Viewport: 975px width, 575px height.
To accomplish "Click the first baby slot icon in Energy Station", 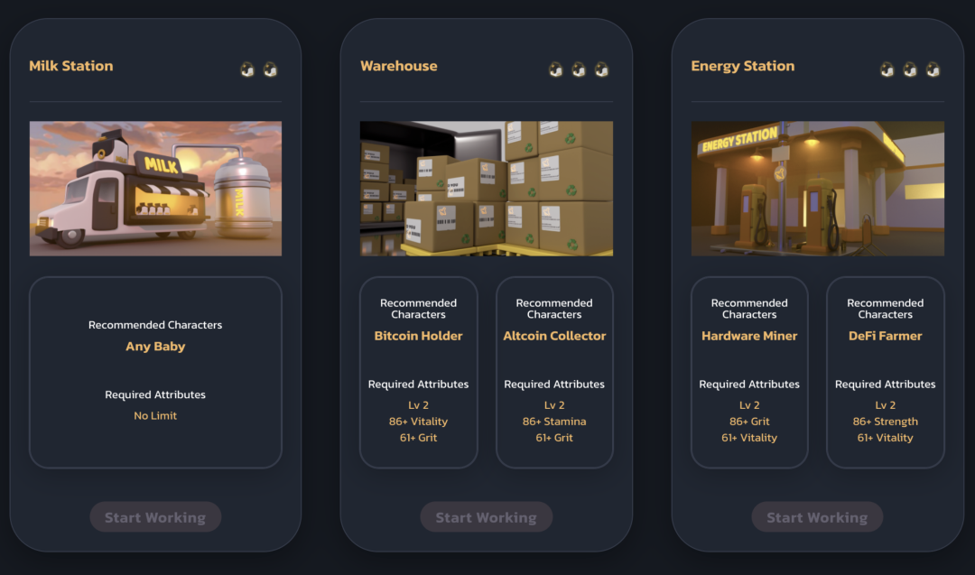I will (887, 70).
